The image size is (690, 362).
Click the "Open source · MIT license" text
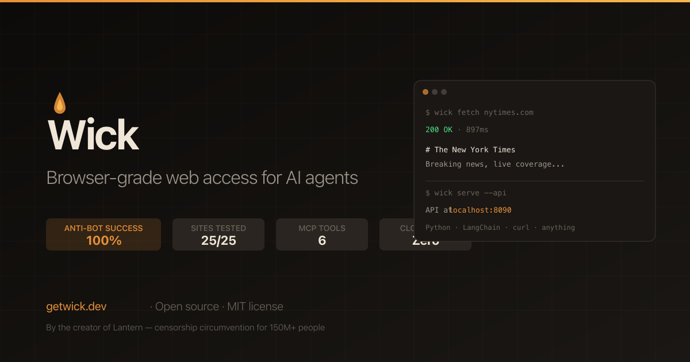(217, 307)
